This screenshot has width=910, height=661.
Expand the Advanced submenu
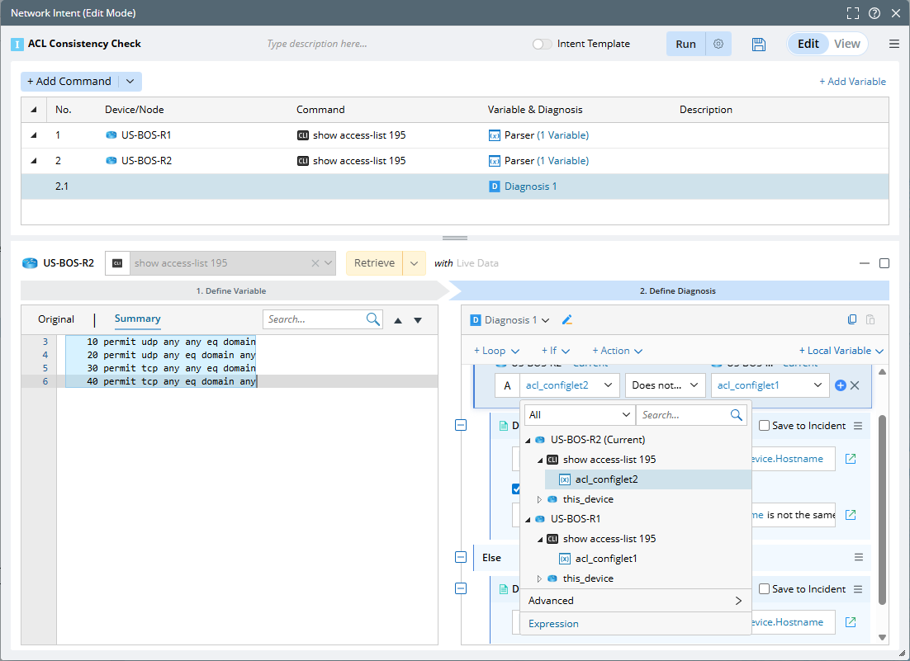point(636,601)
